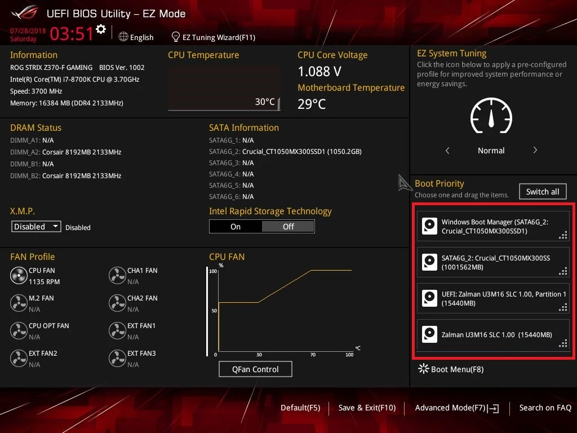The height and width of the screenshot is (433, 577).
Task: Select UEFI Zalman U3M16 Partition 1 boot entry
Action: 493,298
